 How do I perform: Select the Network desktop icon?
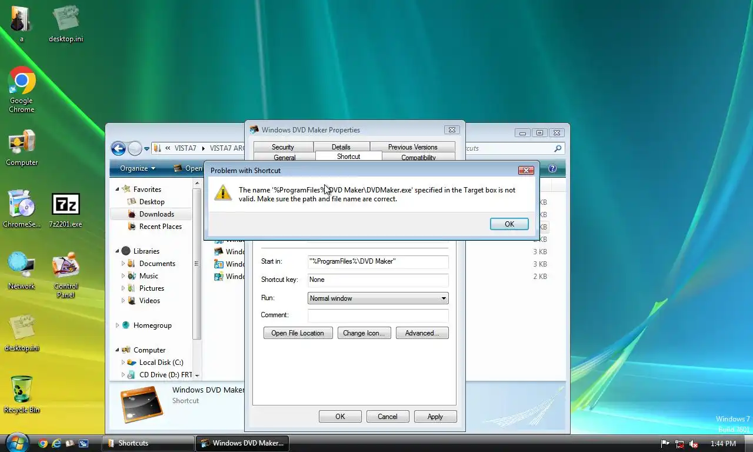(22, 271)
